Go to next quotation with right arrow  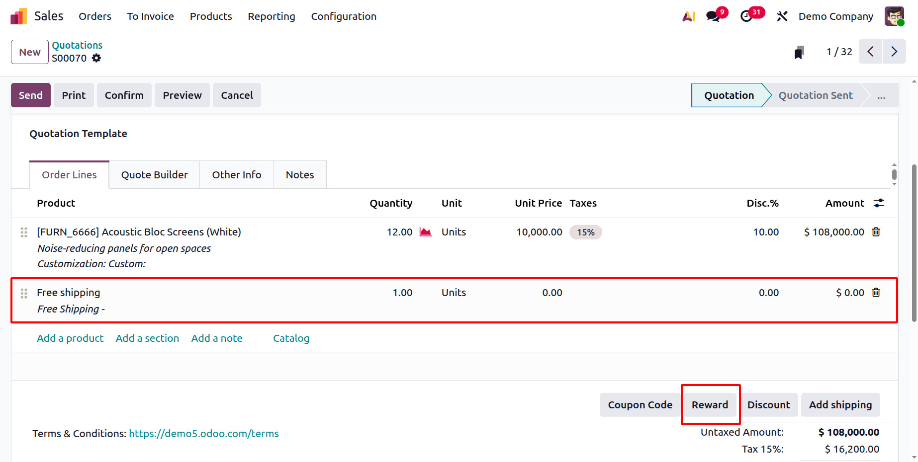pyautogui.click(x=894, y=52)
